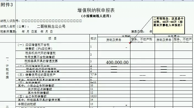Image resolution: width=194 pixels, height=108 pixels.
Task: Click the 增值税纳税申报表 title cell
Action: (x=96, y=10)
